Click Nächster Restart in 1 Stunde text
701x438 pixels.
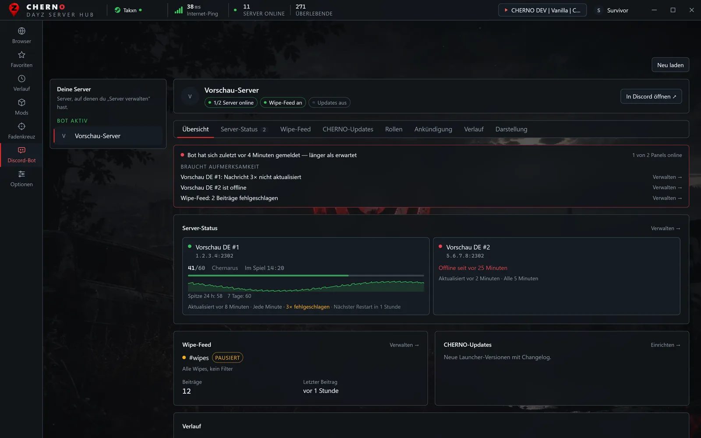coord(367,307)
